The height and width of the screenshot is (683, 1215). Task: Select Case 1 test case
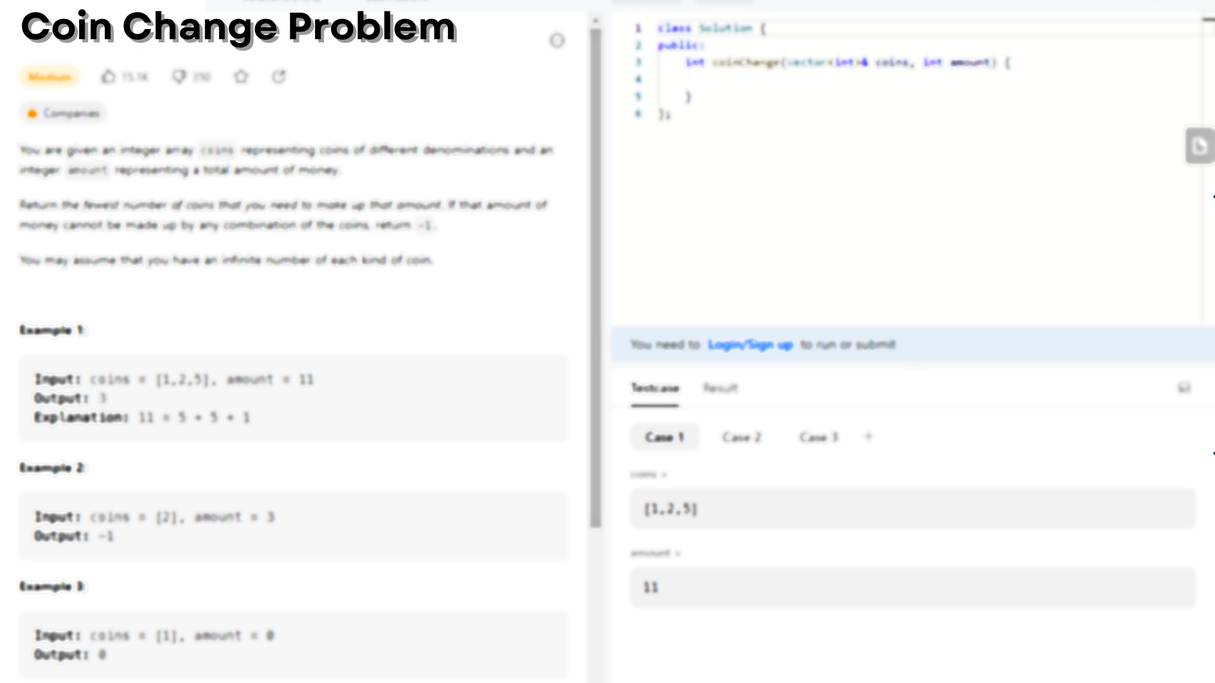(x=664, y=437)
